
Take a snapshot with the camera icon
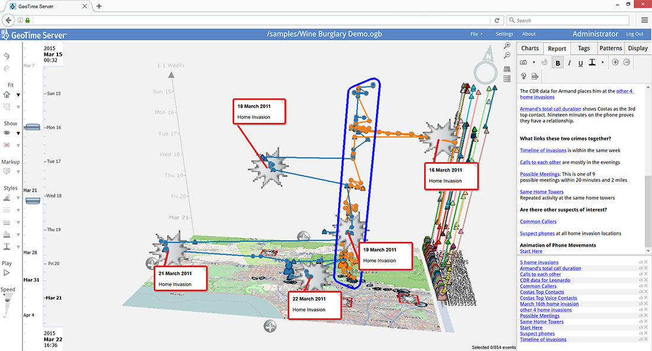tap(523, 62)
